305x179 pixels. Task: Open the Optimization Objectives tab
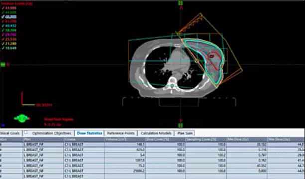51,133
